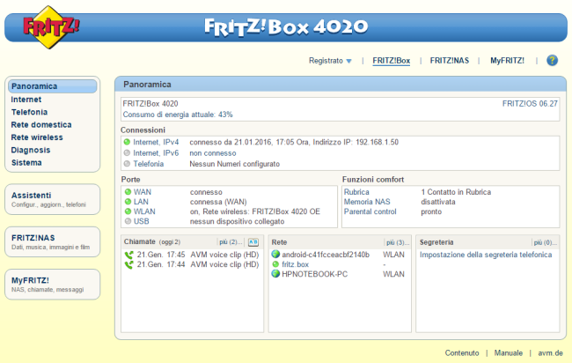The height and width of the screenshot is (363, 572).
Task: Open android-c41fcceacbf2140b device link
Action: pyautogui.click(x=326, y=255)
